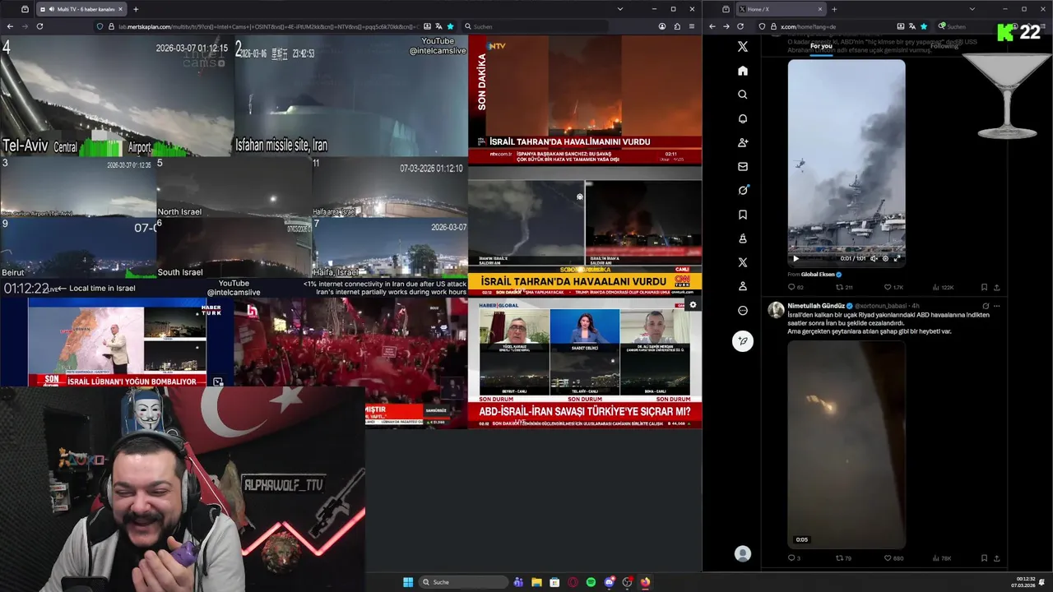The image size is (1053, 592).
Task: Open hamburger menu in Multi TV window
Action: (x=693, y=26)
